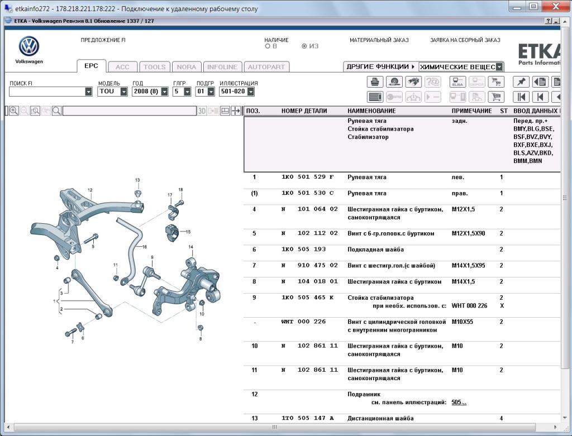This screenshot has height=436, width=572.
Task: Switch to the TOOLS tab
Action: pos(155,67)
